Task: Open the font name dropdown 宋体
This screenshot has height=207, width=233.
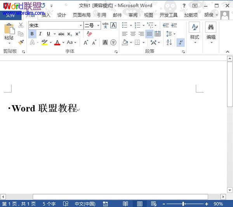Action: tap(81, 25)
